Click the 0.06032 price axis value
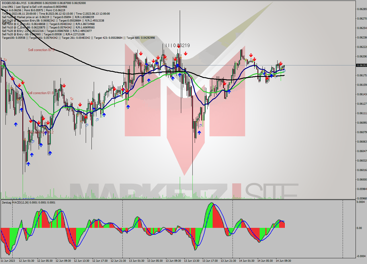Image resolution: width=367 pixels, height=264 pixels. pyautogui.click(x=362, y=160)
